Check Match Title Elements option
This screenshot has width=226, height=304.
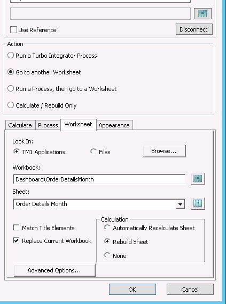(16, 227)
